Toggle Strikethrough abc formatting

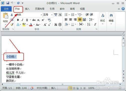(x=34, y=20)
